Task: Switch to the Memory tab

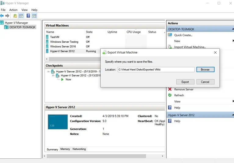Action: coord(65,149)
